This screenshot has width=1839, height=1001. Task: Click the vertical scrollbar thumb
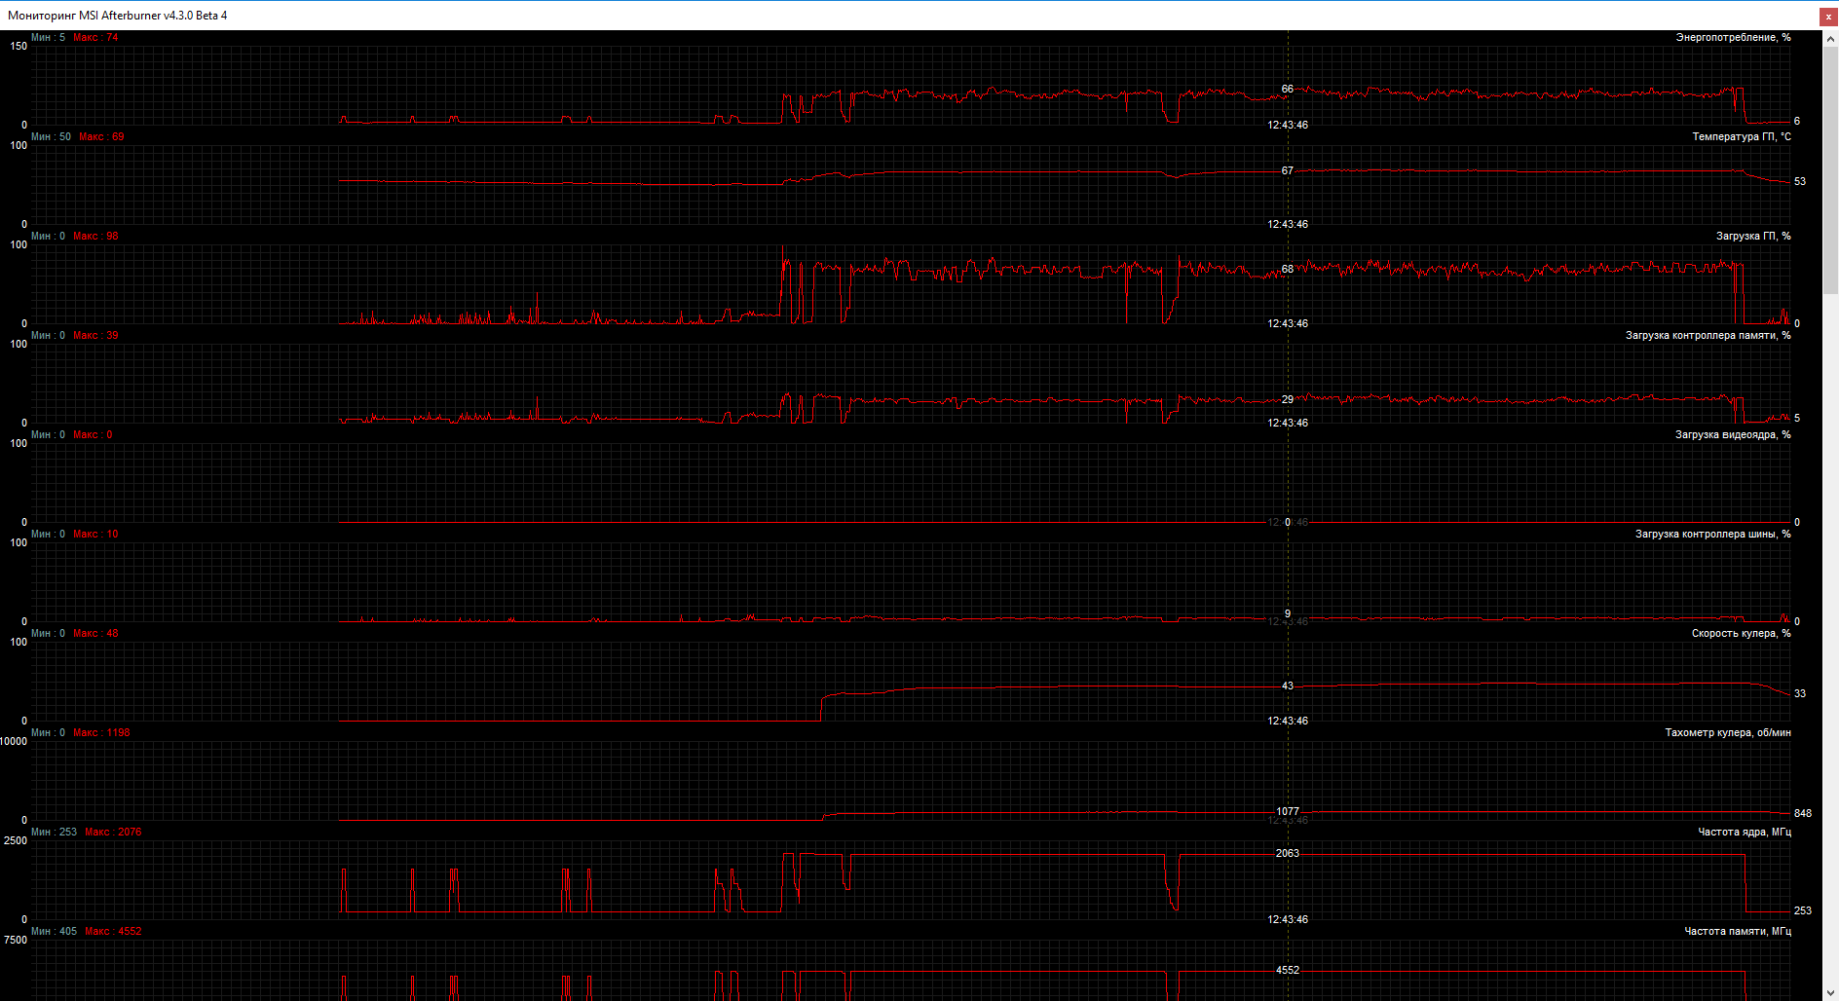click(x=1830, y=170)
